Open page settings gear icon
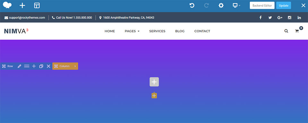Image resolution: width=308 pixels, height=123 pixels. (x=221, y=5)
